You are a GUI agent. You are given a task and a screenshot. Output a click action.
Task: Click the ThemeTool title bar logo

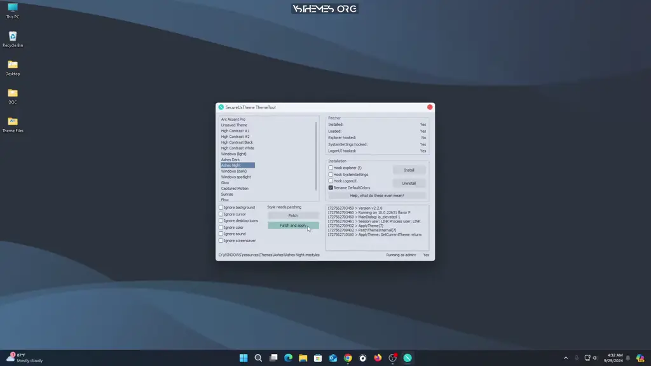pos(221,107)
